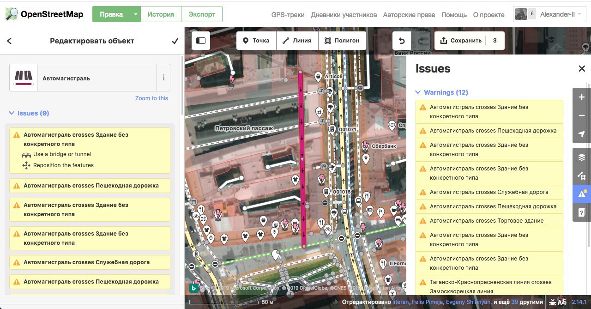Zoom in on the map

(582, 97)
